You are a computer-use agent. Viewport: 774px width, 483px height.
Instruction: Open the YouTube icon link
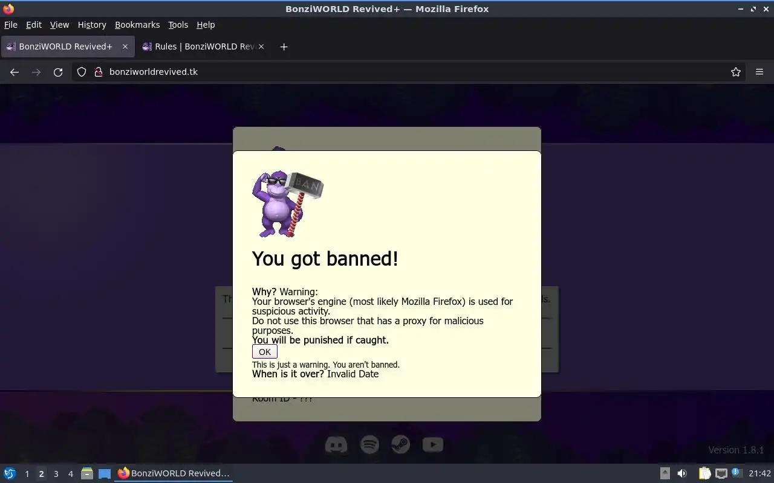[x=432, y=445]
